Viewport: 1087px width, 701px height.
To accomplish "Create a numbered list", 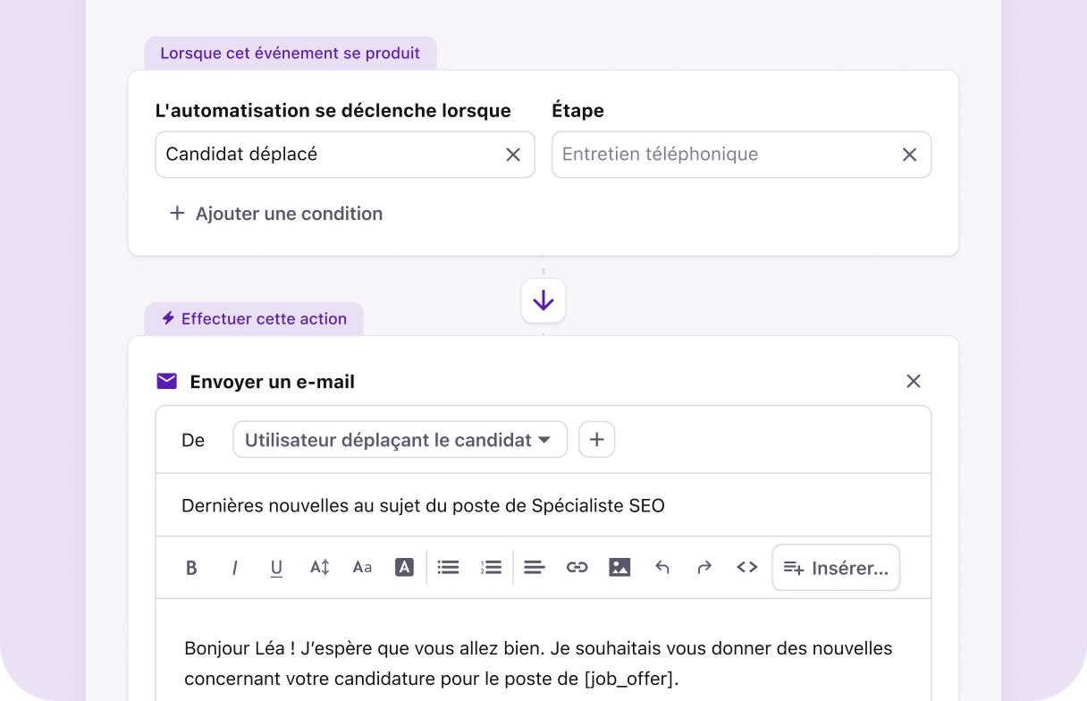I will 491,567.
